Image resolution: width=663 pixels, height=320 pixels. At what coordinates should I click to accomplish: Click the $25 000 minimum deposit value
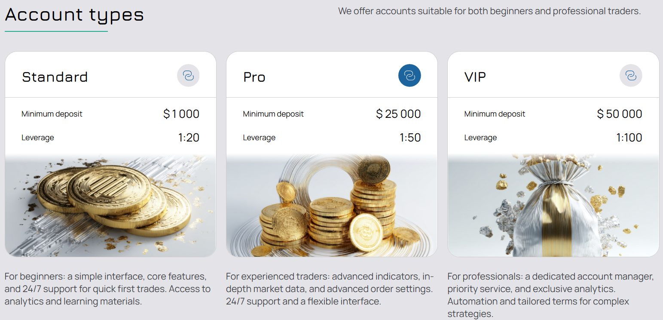[x=398, y=114]
